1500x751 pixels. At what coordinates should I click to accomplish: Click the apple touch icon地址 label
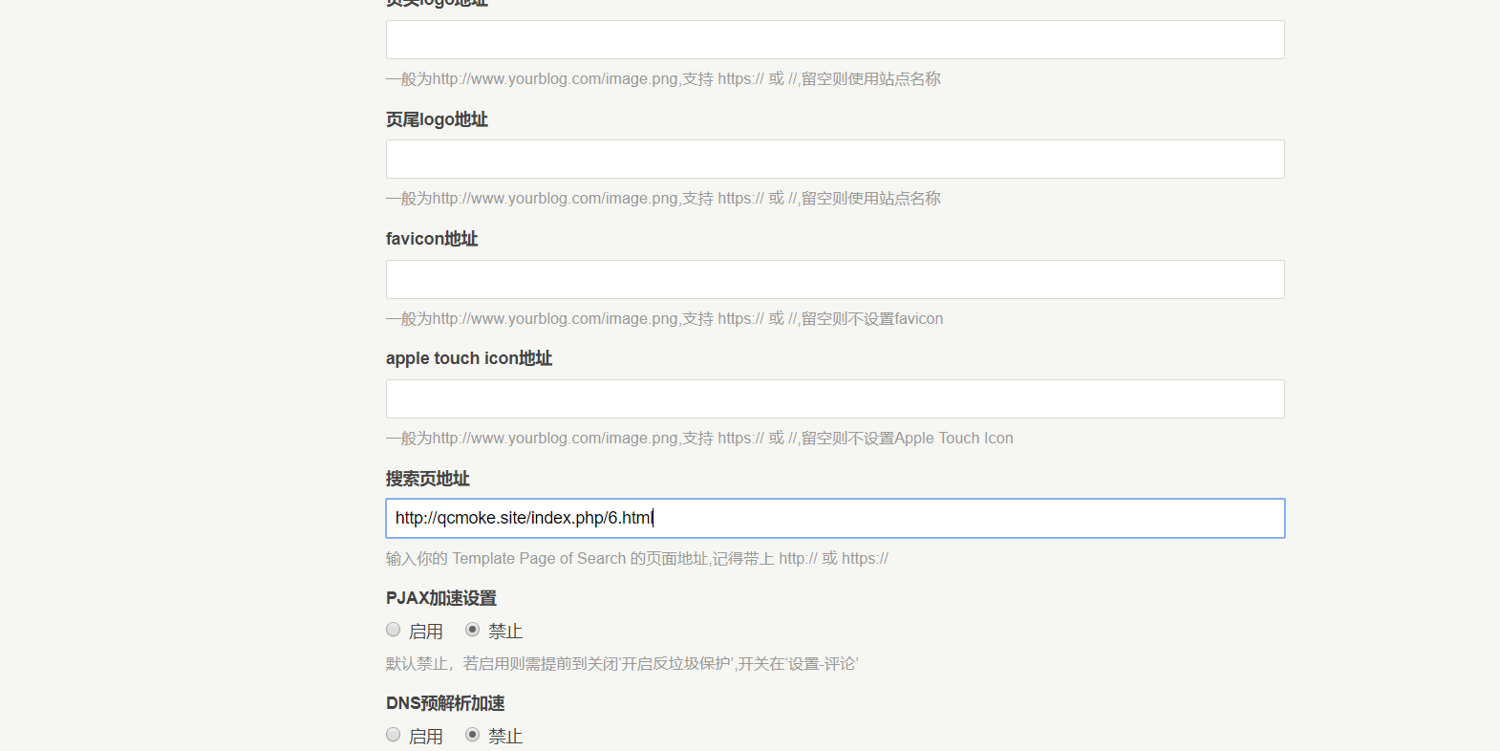(469, 358)
